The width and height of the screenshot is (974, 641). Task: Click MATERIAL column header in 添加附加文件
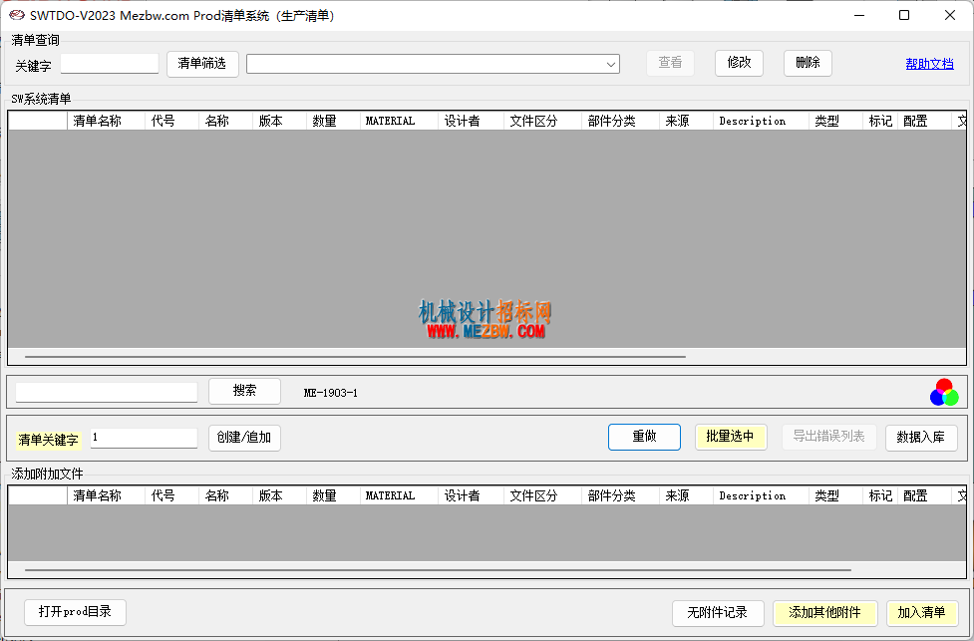coord(399,495)
